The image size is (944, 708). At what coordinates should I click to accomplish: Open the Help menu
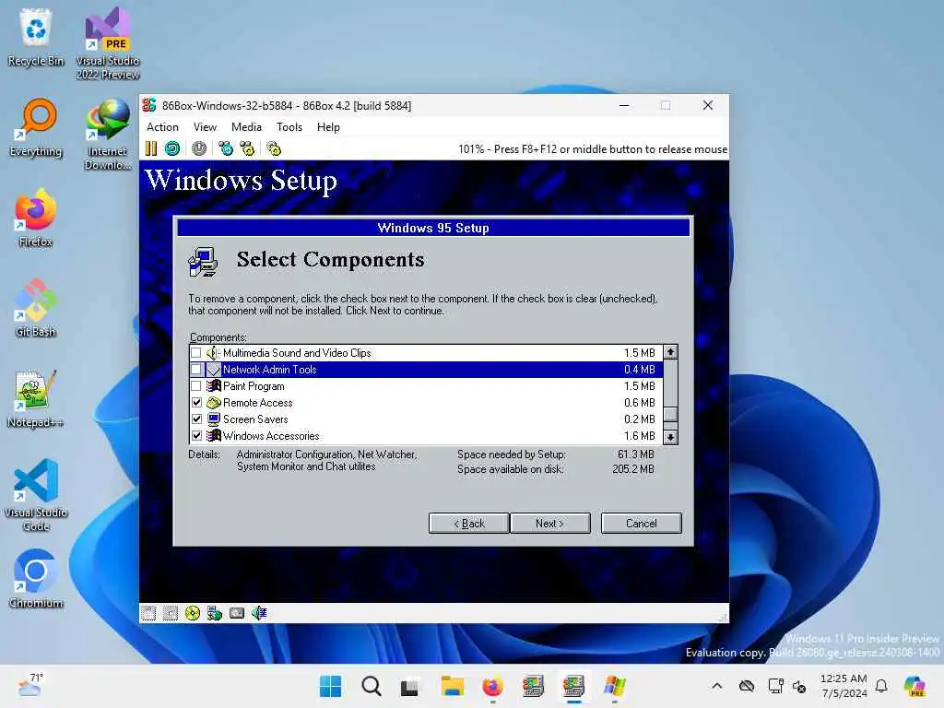tap(328, 127)
